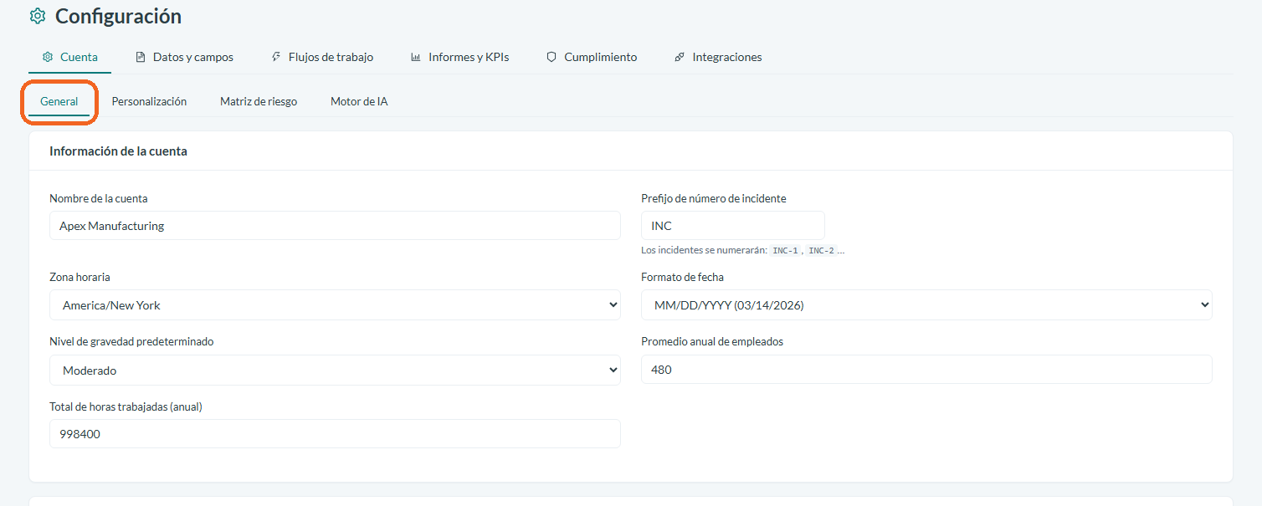1262x506 pixels.
Task: Click the Promedio anual de empleados field
Action: [926, 370]
